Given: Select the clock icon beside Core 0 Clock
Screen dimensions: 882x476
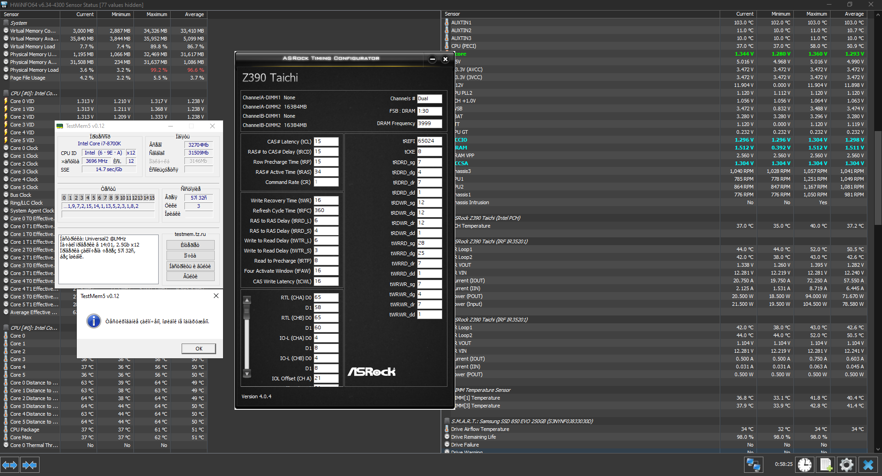Looking at the screenshot, I should click(x=6, y=148).
